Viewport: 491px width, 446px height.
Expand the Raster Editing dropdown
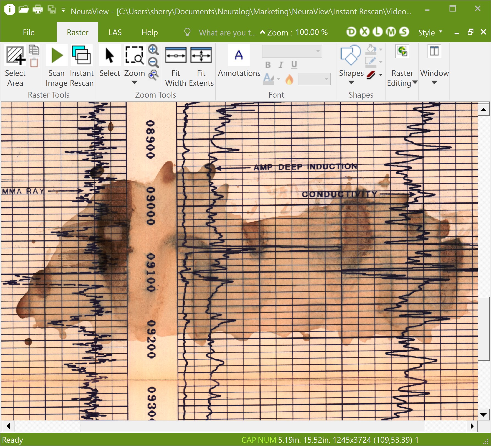click(x=402, y=78)
